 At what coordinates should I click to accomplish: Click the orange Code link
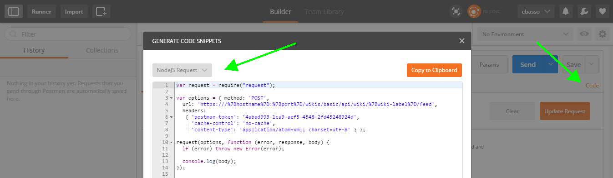coord(592,85)
